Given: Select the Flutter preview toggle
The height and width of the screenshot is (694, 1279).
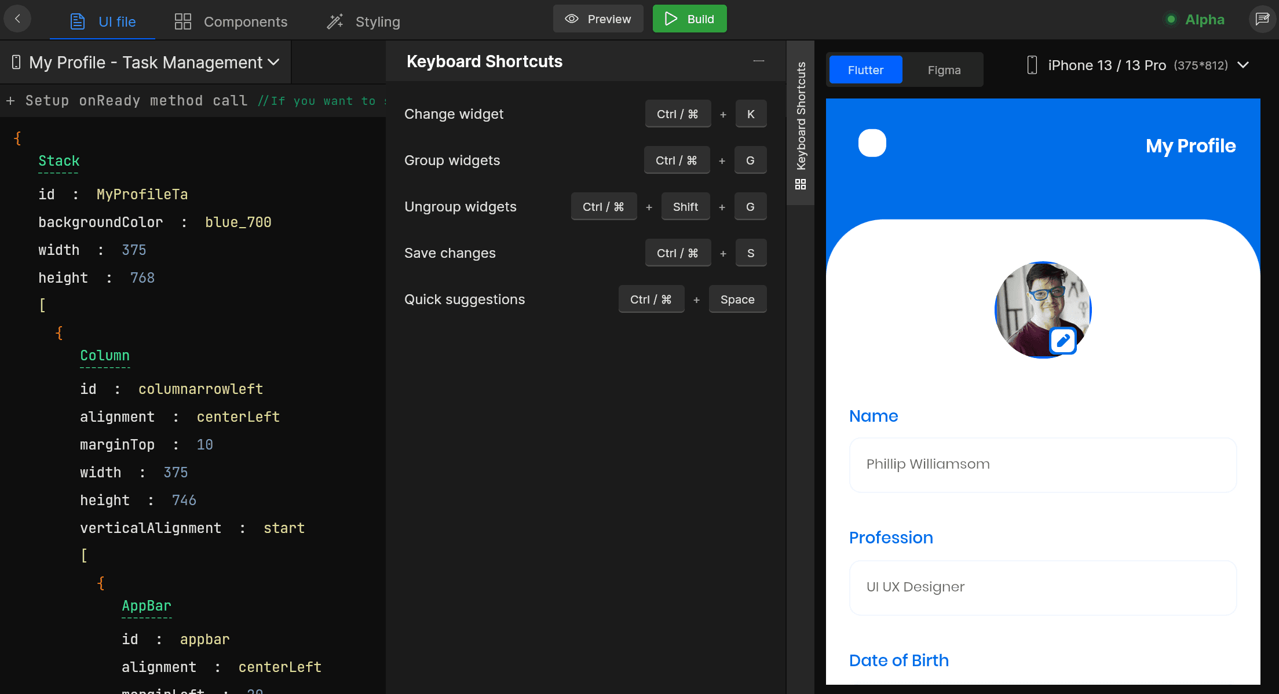Looking at the screenshot, I should (x=865, y=70).
